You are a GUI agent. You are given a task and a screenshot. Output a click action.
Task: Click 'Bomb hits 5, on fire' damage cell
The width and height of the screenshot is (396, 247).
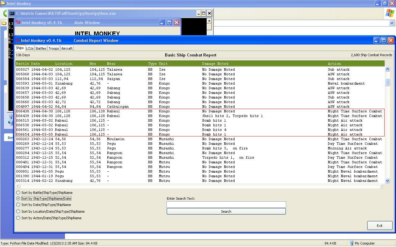point(225,148)
